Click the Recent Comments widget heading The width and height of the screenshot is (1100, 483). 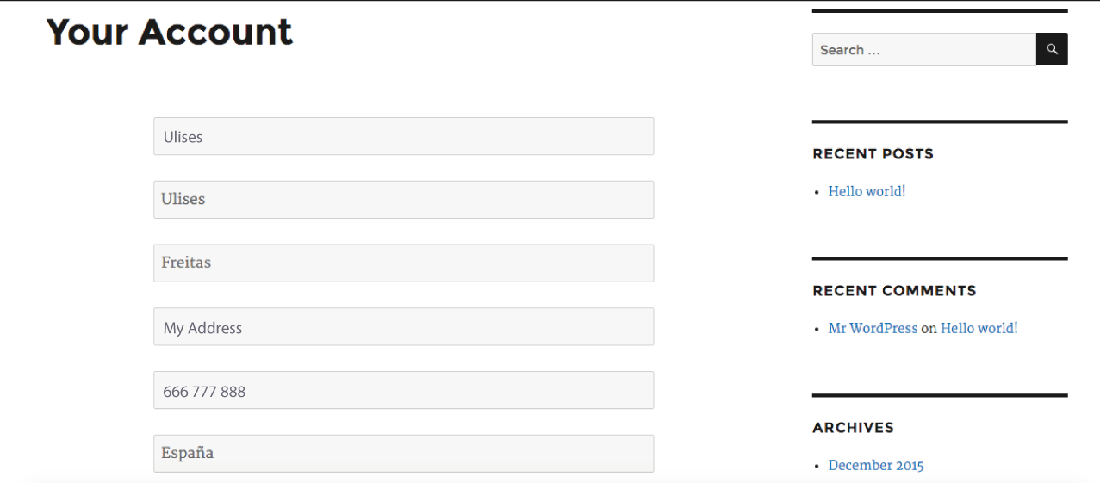pyautogui.click(x=894, y=291)
